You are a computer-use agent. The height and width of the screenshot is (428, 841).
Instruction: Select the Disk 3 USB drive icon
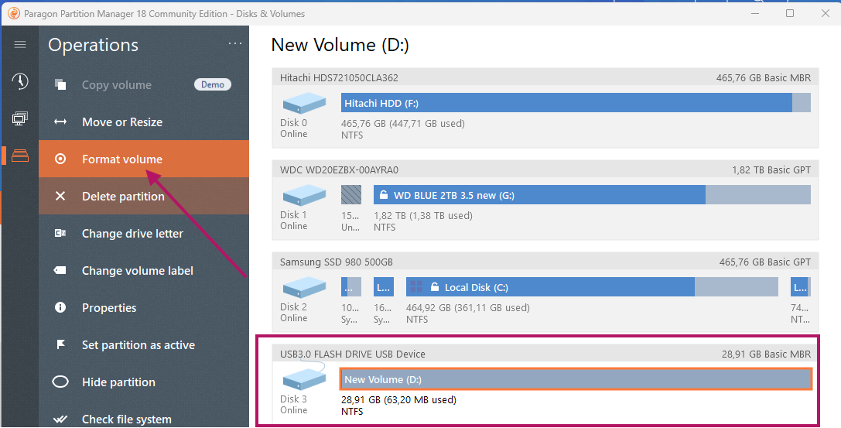(304, 377)
